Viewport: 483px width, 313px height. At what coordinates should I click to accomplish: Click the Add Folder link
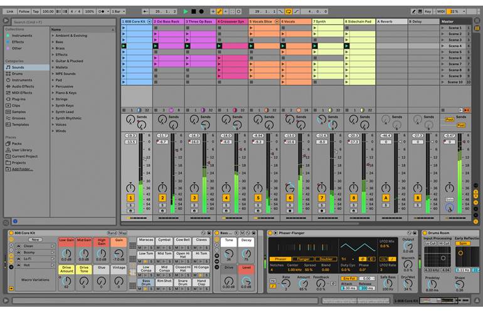[22, 169]
